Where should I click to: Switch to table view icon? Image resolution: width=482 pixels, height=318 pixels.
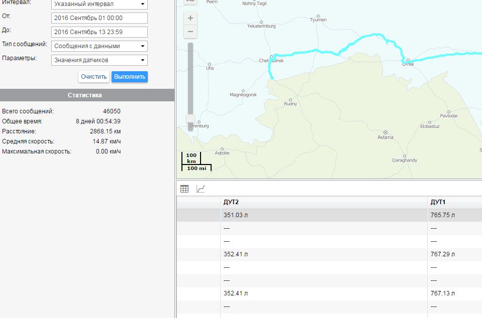pyautogui.click(x=184, y=189)
